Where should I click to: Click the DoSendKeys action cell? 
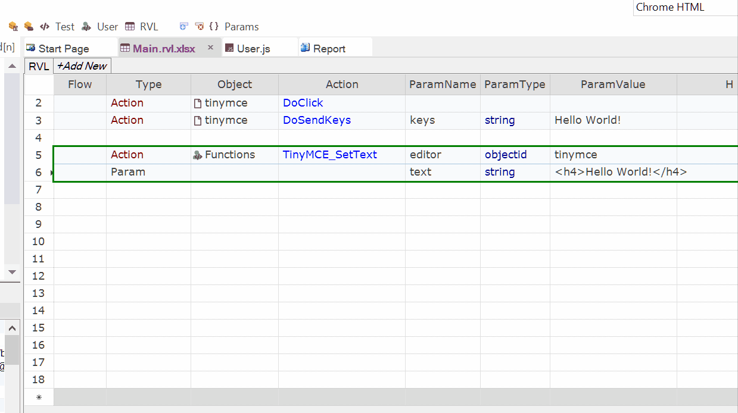coord(317,120)
